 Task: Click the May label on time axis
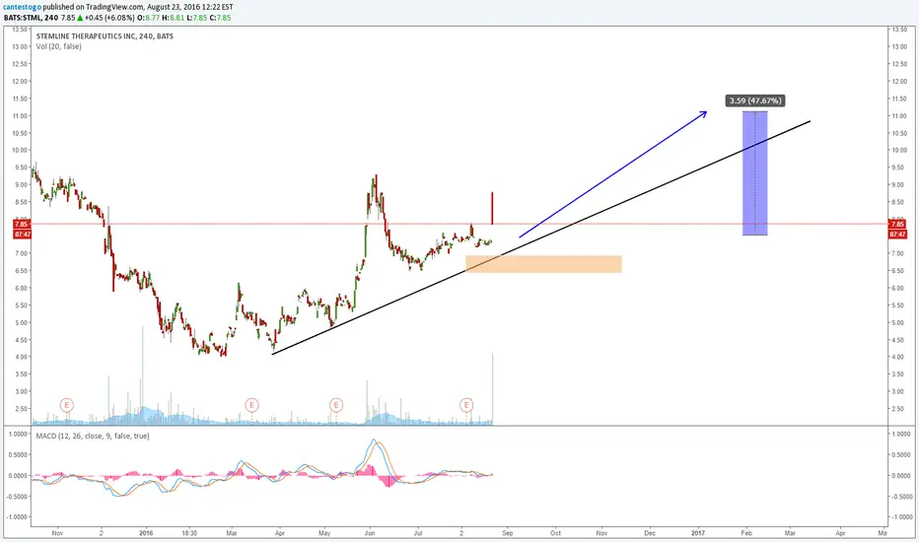point(324,533)
